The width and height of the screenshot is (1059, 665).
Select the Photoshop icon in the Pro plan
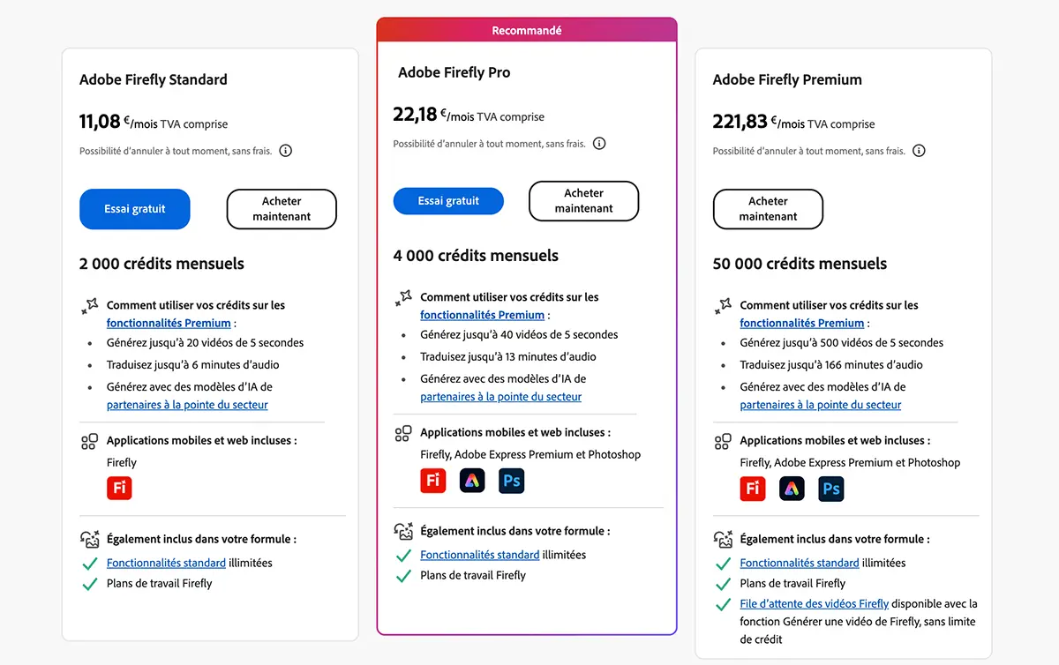click(x=511, y=481)
